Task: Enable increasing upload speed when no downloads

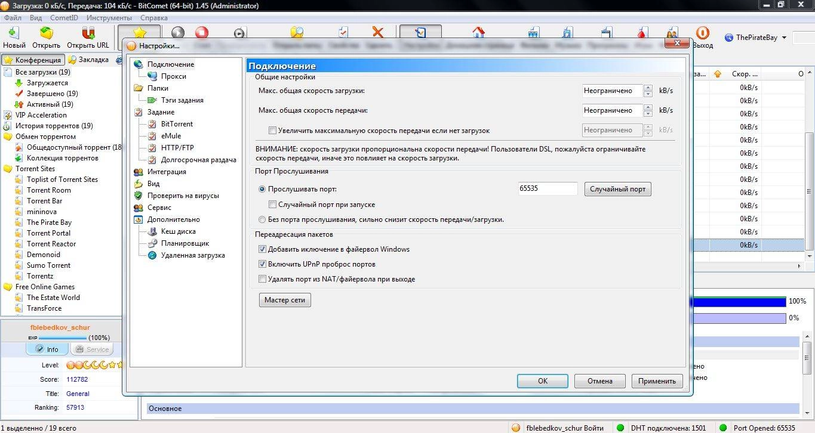Action: pyautogui.click(x=273, y=131)
